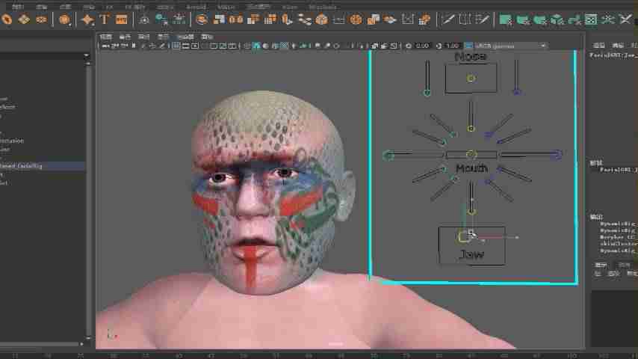Screen dimensions: 638x359
Task: Open the sRGB gamma color space dropdown
Action: click(x=511, y=46)
